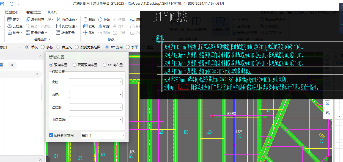Open the 智能提量 ribbon tab
The width and height of the screenshot is (343, 162).
pyautogui.click(x=34, y=12)
